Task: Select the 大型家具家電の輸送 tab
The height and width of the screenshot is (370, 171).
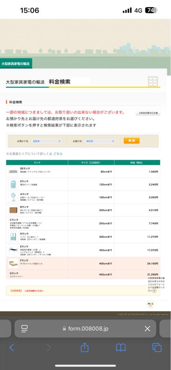Action: (16, 63)
